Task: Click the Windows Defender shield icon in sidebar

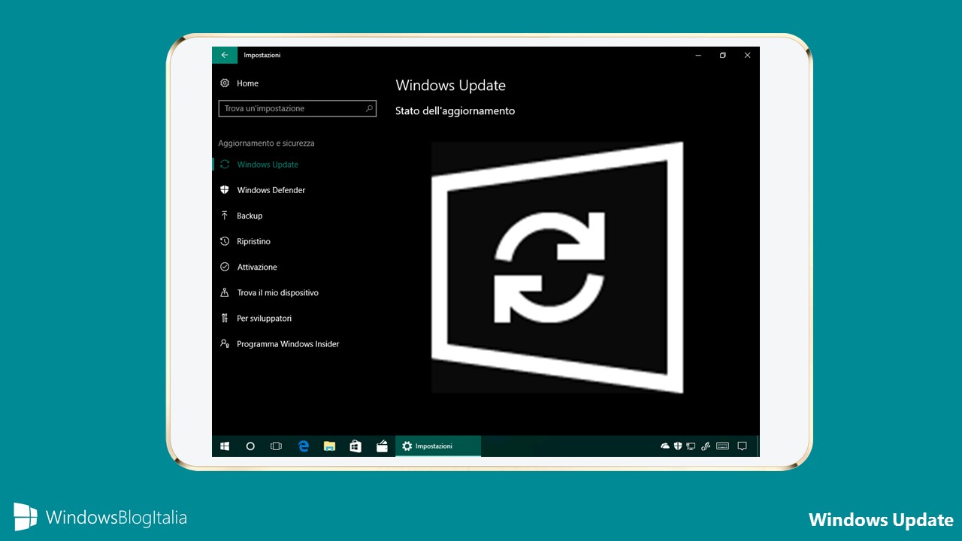Action: point(224,190)
